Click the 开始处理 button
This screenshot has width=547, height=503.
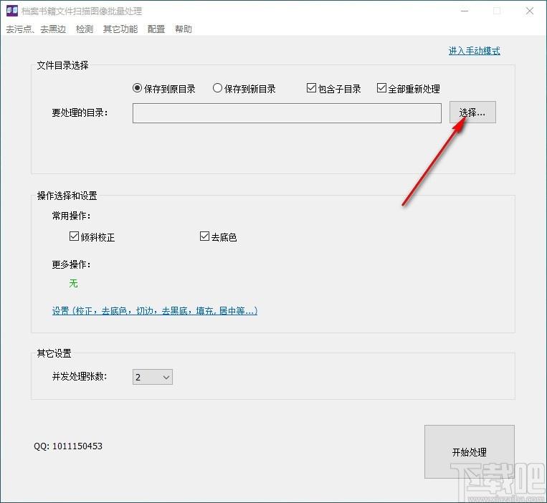(x=469, y=451)
